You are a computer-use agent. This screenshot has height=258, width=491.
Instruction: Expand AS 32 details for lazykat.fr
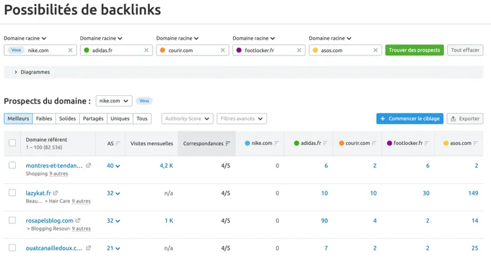pos(113,193)
